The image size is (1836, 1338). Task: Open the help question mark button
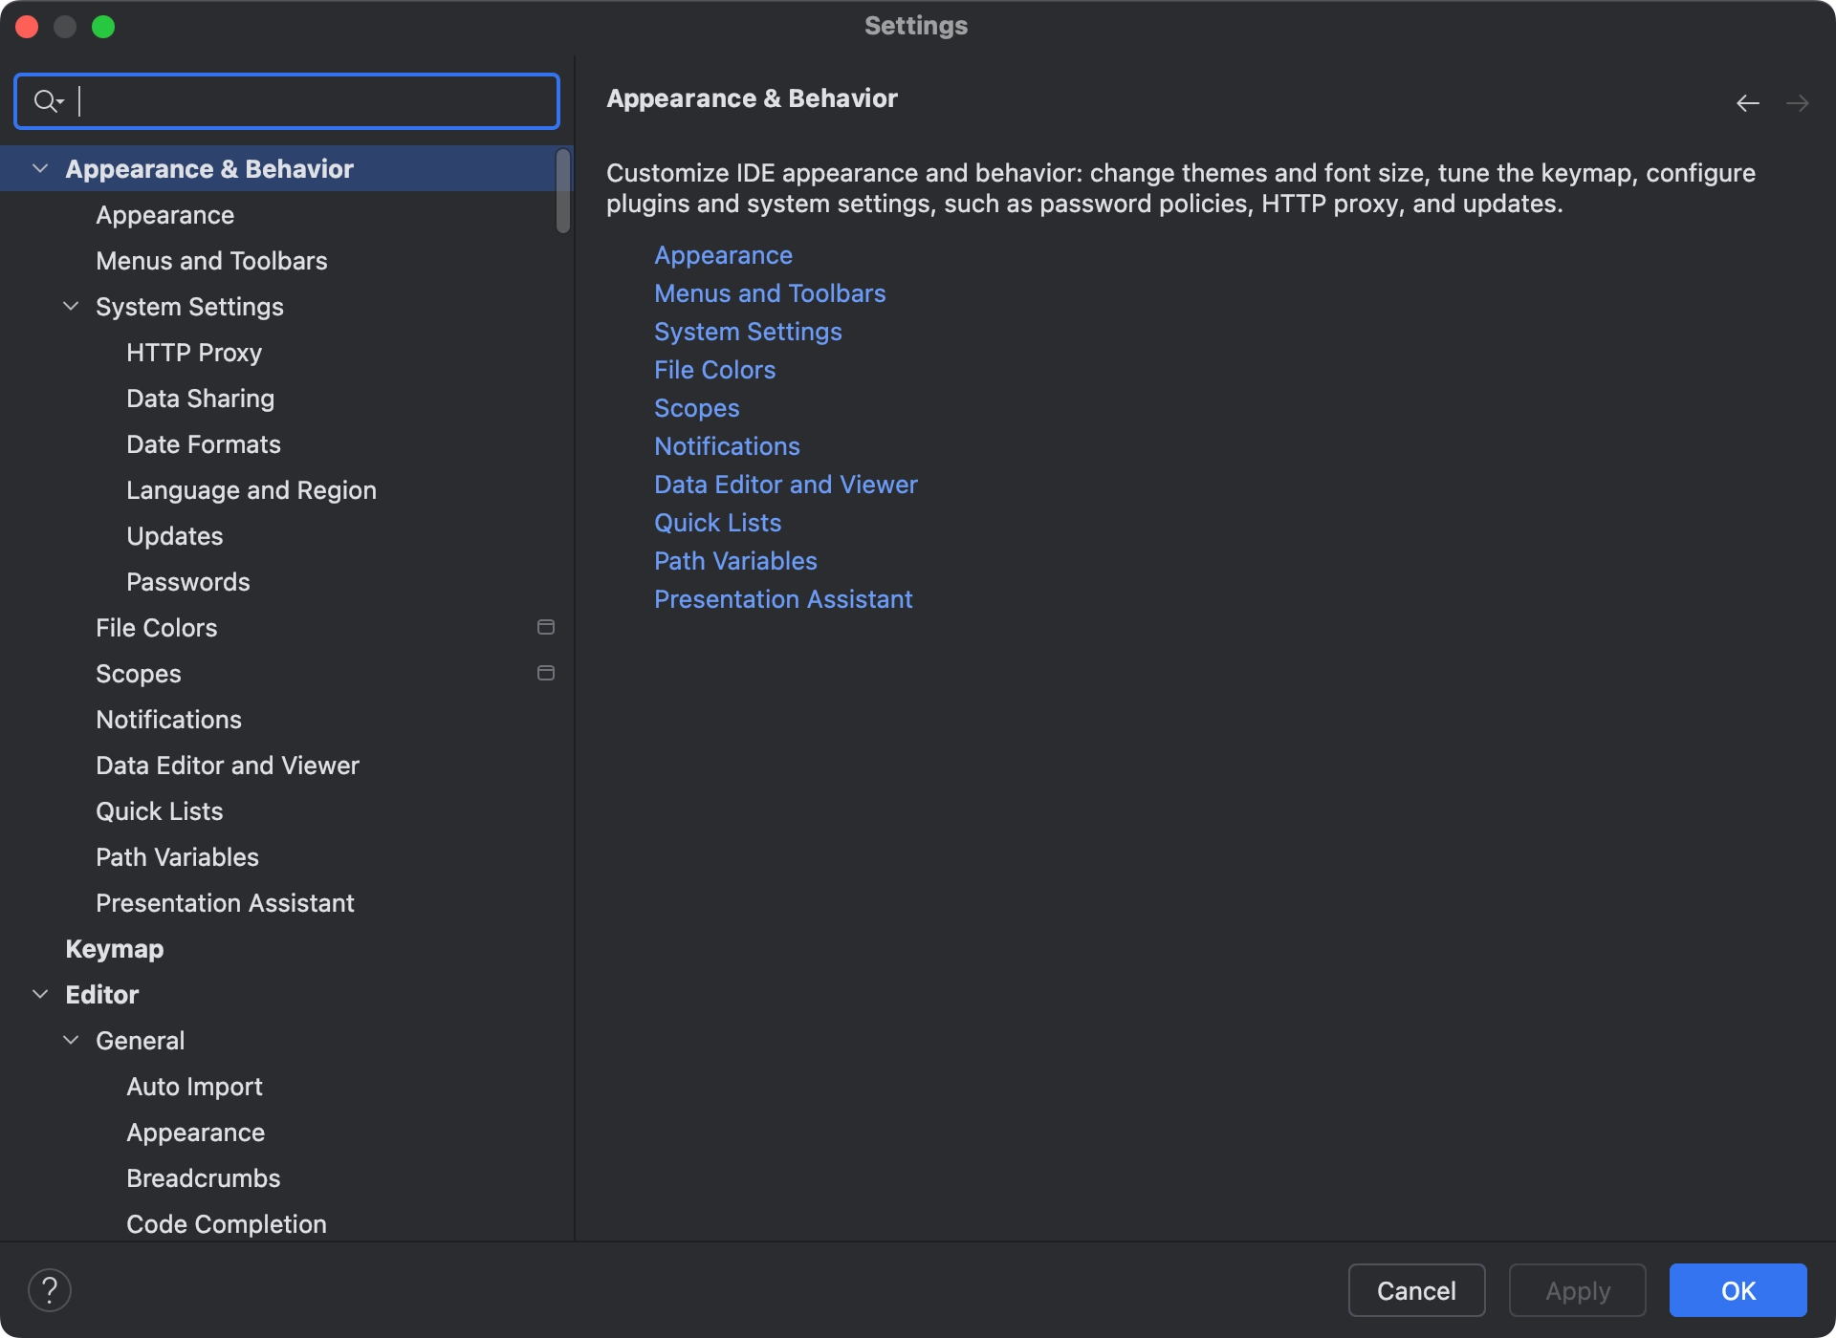pyautogui.click(x=50, y=1290)
